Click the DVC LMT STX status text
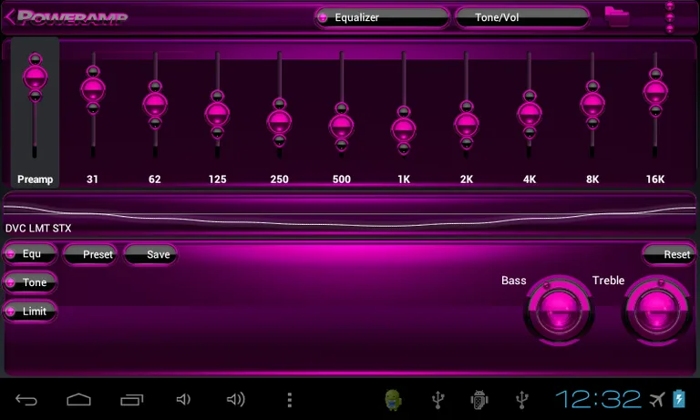 click(38, 228)
